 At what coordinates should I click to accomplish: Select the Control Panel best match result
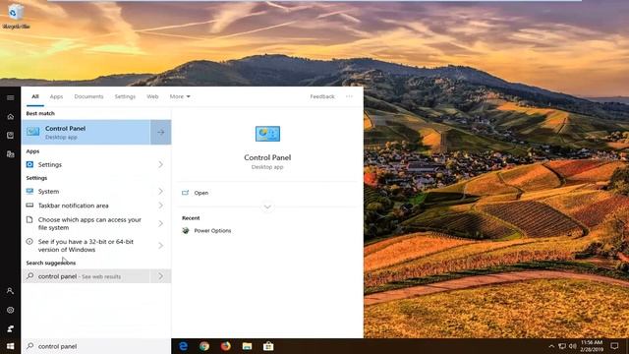(86, 132)
